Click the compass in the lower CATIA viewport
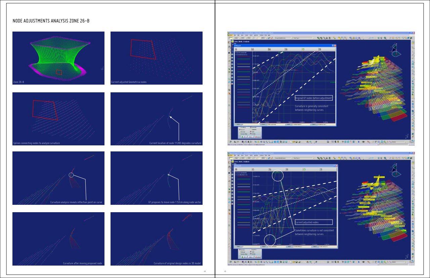 click(396, 170)
